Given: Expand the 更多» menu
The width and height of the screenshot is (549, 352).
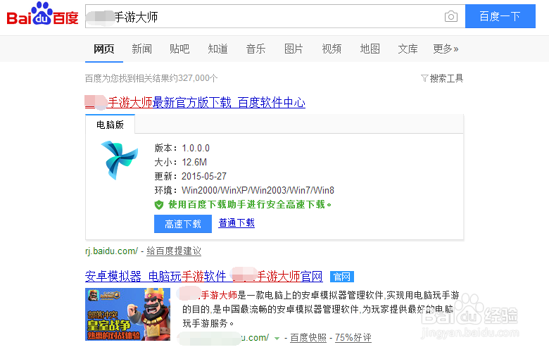Looking at the screenshot, I should pyautogui.click(x=446, y=49).
